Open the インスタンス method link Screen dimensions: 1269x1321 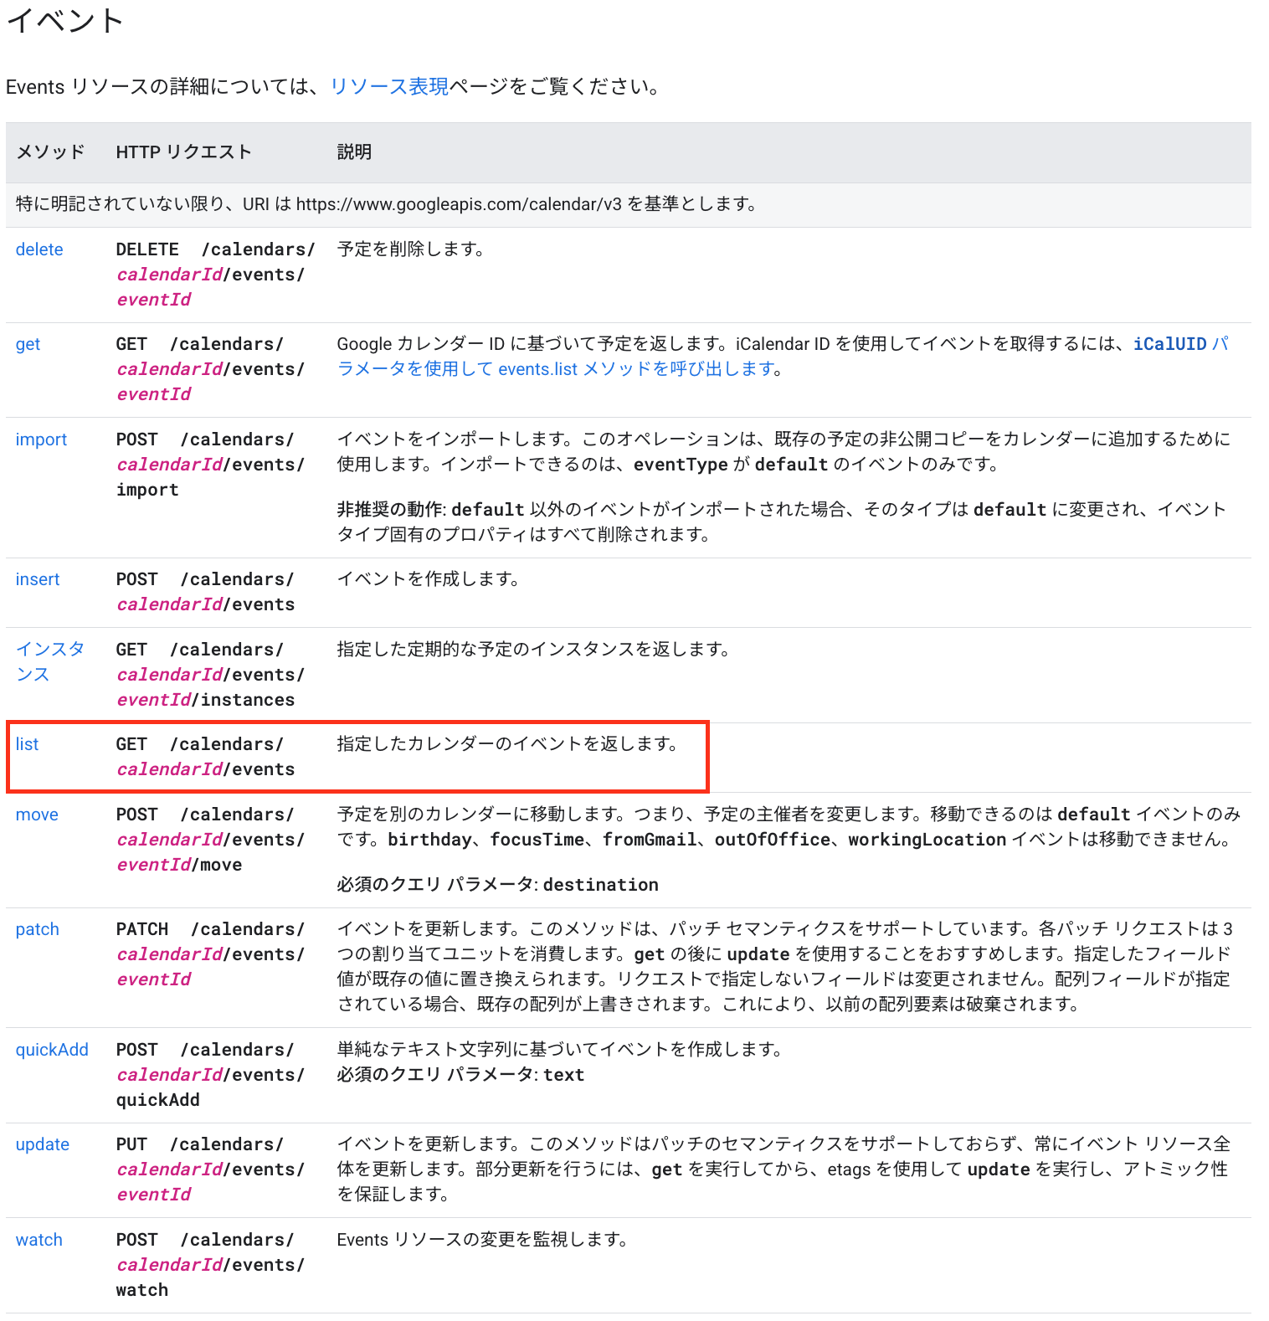click(x=49, y=661)
